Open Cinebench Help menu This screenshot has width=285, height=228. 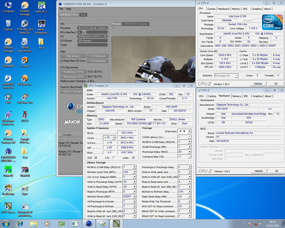coord(69,9)
